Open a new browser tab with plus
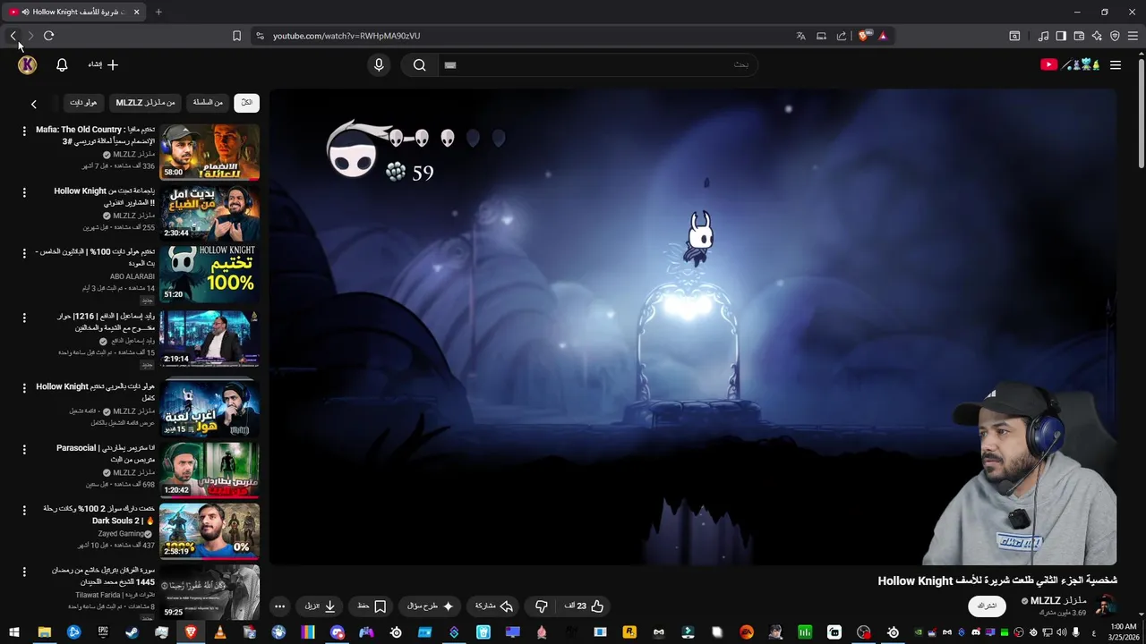Image resolution: width=1146 pixels, height=644 pixels. coord(158,12)
